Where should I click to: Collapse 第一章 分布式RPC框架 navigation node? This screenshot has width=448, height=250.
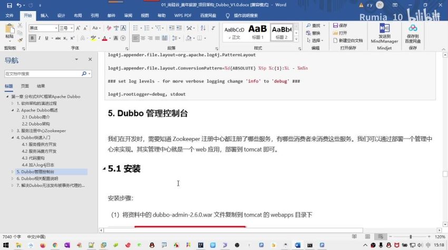[x=7, y=97]
